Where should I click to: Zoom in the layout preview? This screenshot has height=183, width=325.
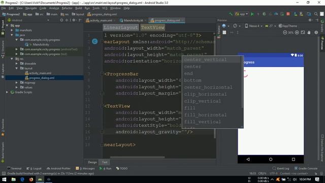(x=297, y=33)
